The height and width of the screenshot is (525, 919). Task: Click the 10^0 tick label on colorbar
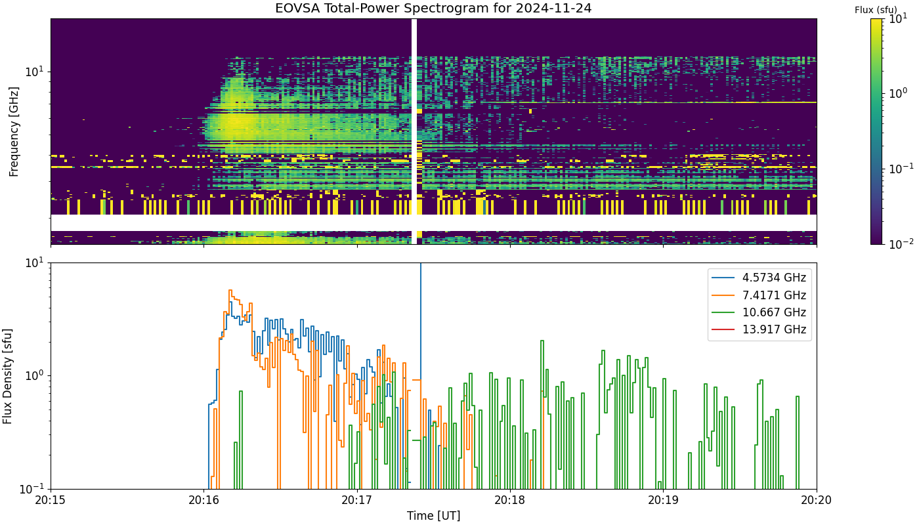(x=899, y=94)
